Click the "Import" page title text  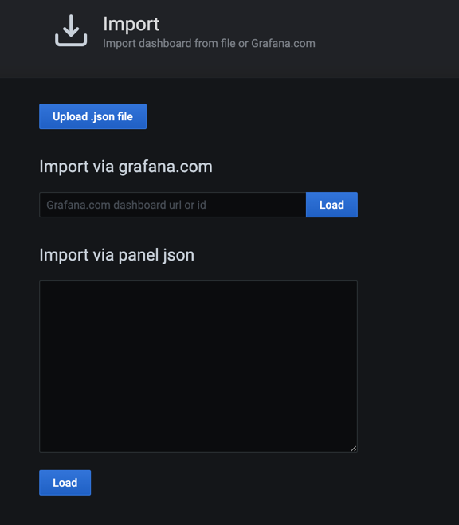[131, 24]
